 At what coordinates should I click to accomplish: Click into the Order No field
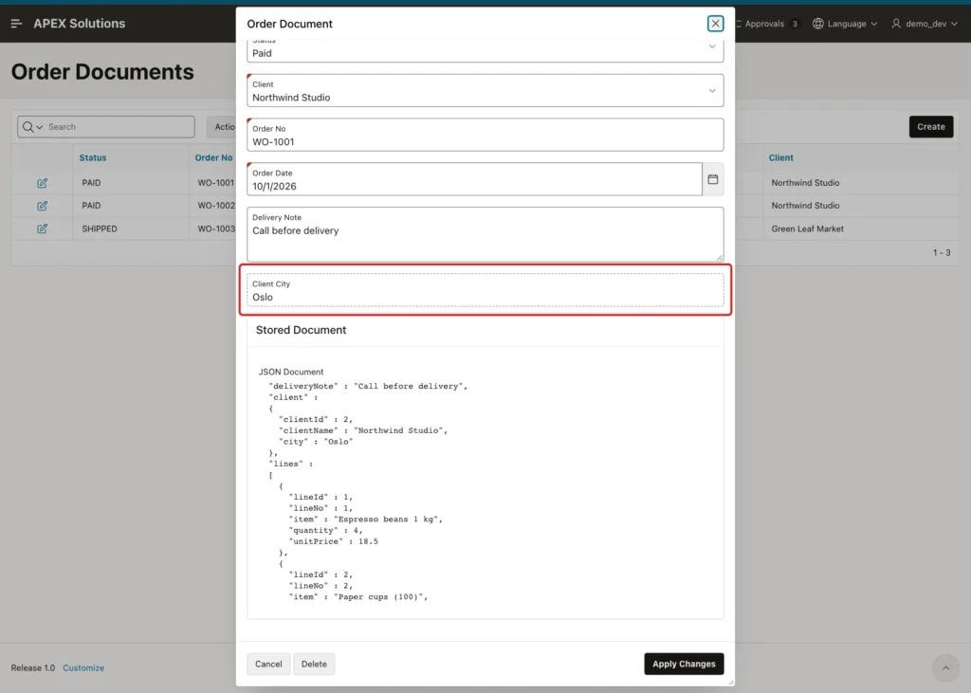(485, 135)
